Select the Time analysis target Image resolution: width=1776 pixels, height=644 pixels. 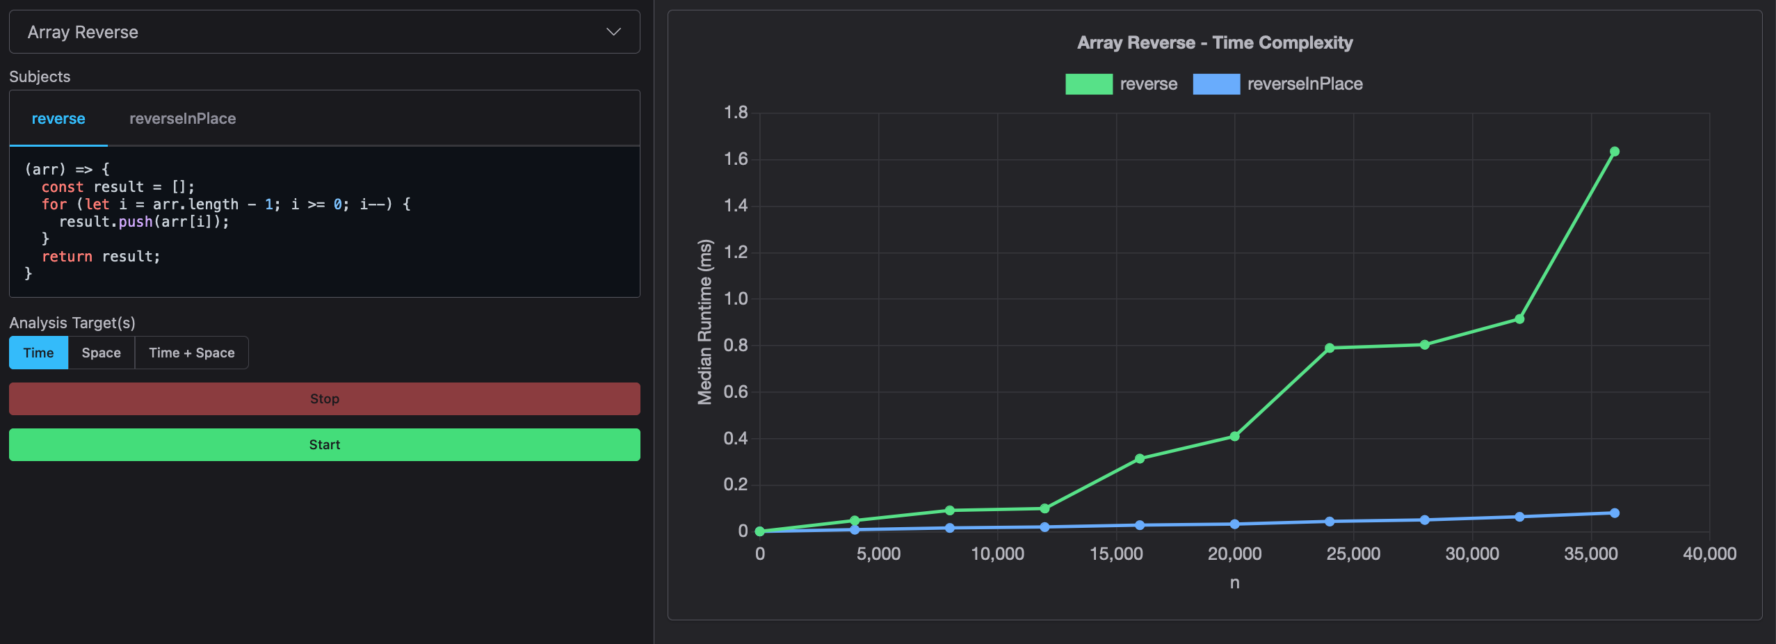(x=38, y=353)
